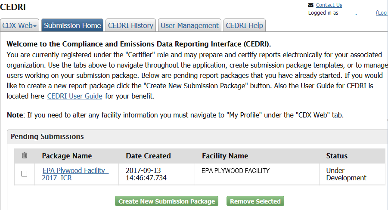Click the Date Created column header
This screenshot has width=388, height=210.
tap(148, 156)
